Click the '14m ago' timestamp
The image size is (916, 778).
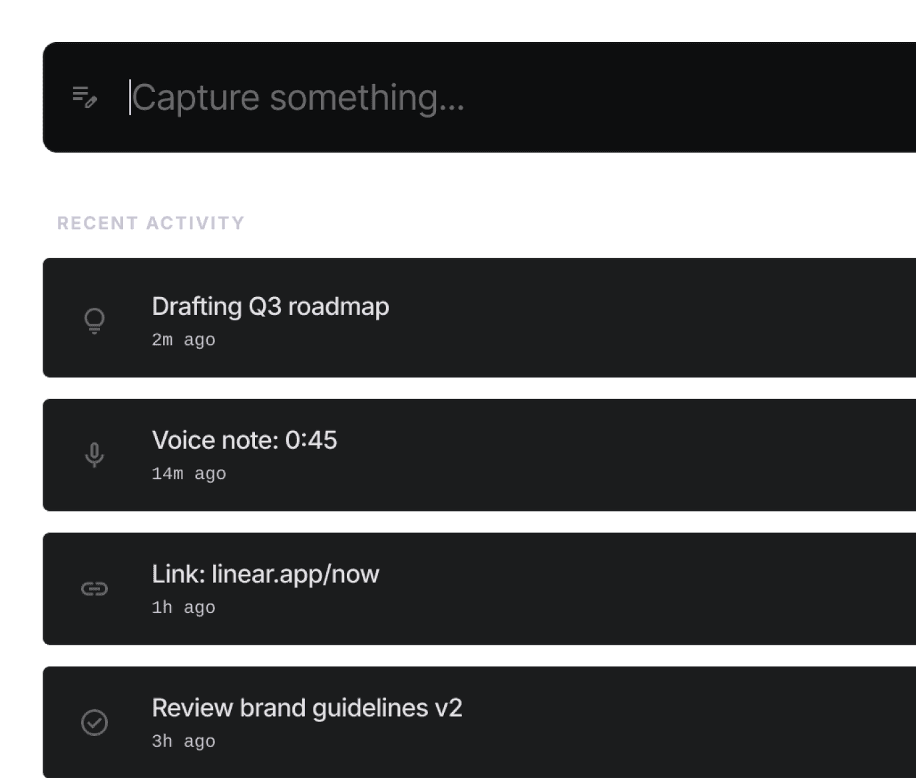point(189,474)
